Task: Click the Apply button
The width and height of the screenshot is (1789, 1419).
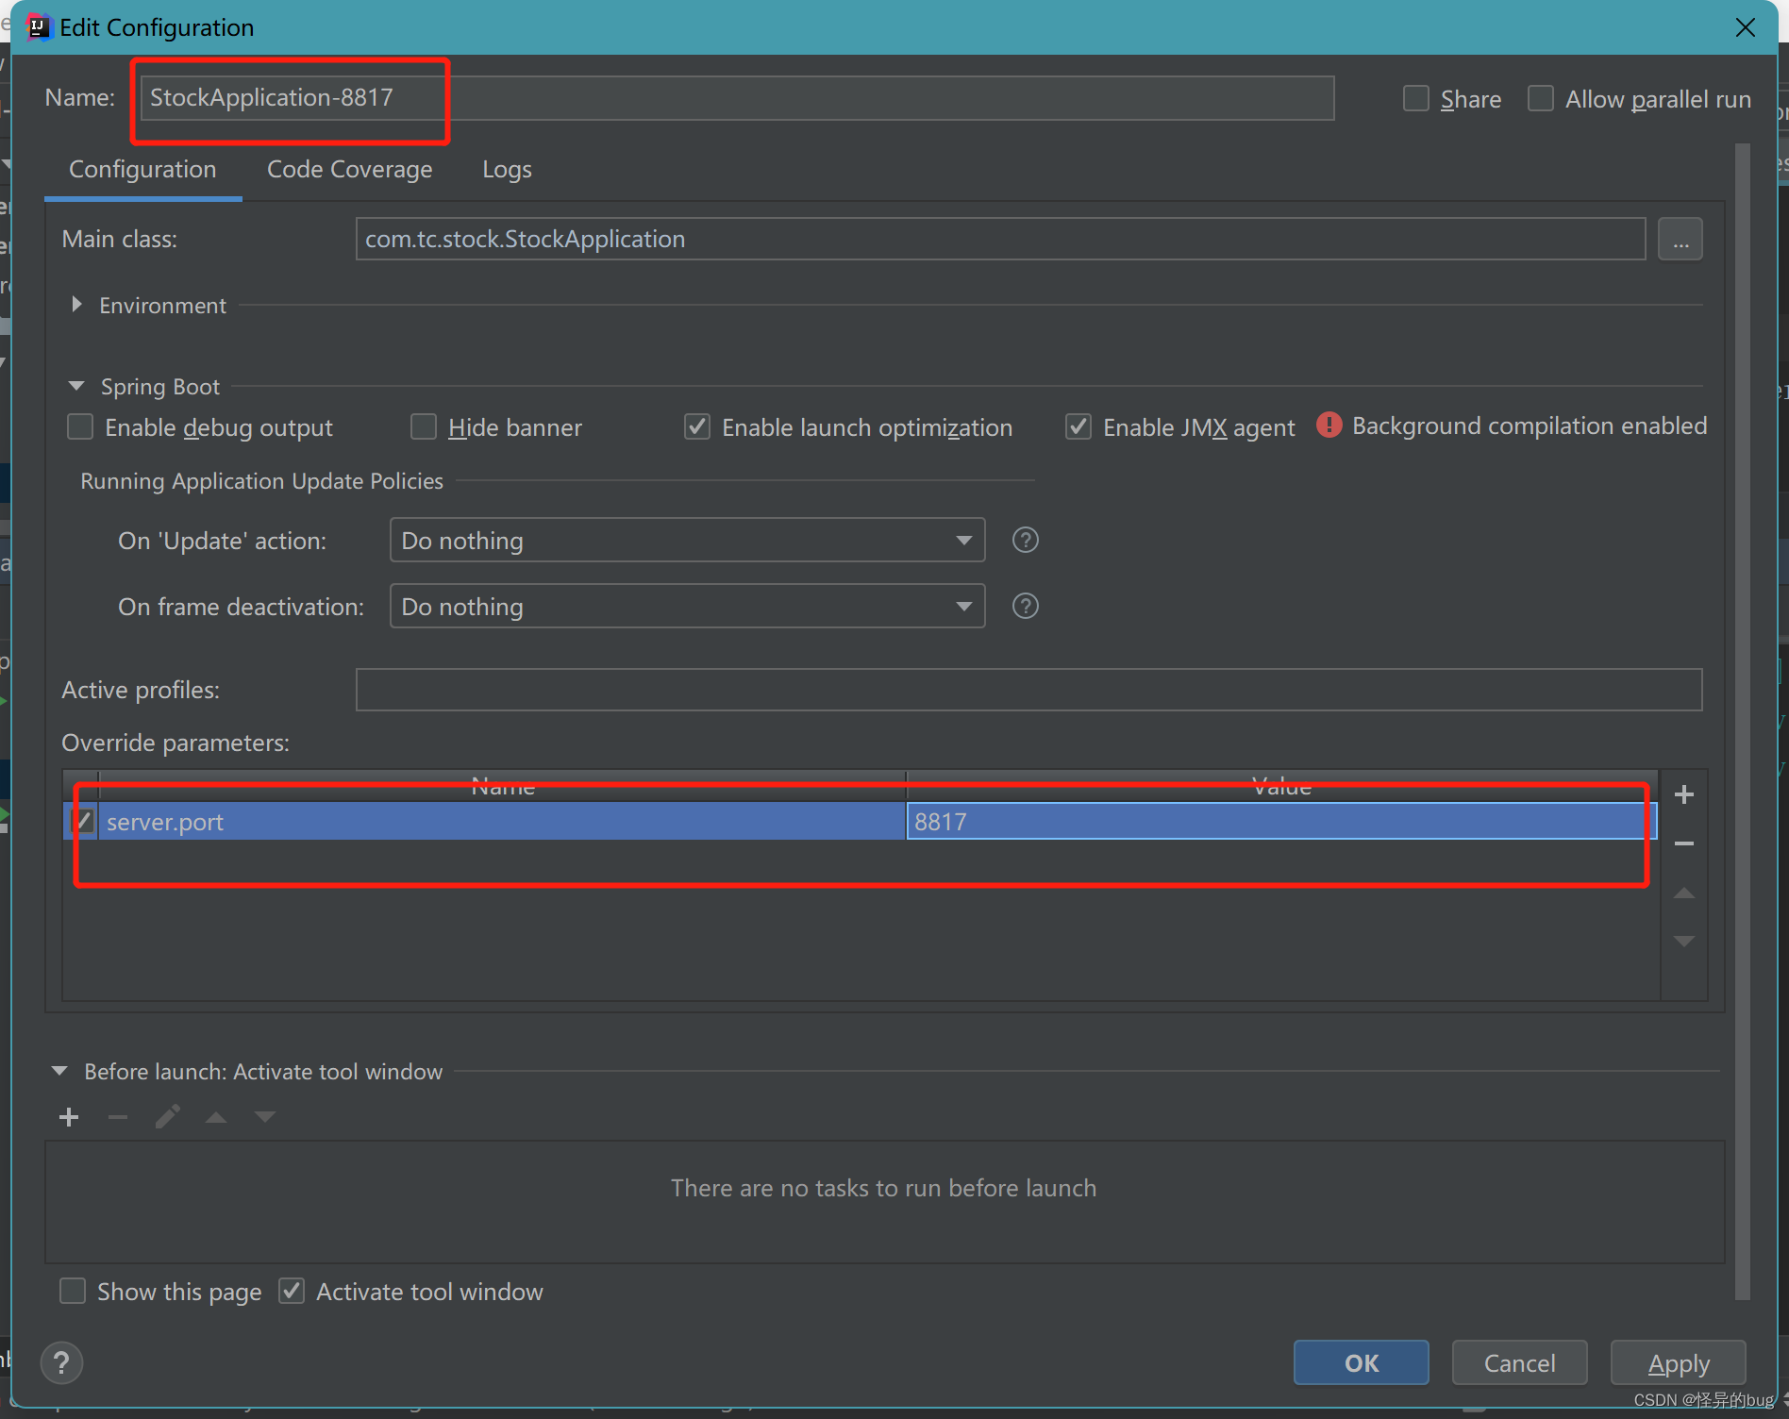Action: tap(1679, 1362)
